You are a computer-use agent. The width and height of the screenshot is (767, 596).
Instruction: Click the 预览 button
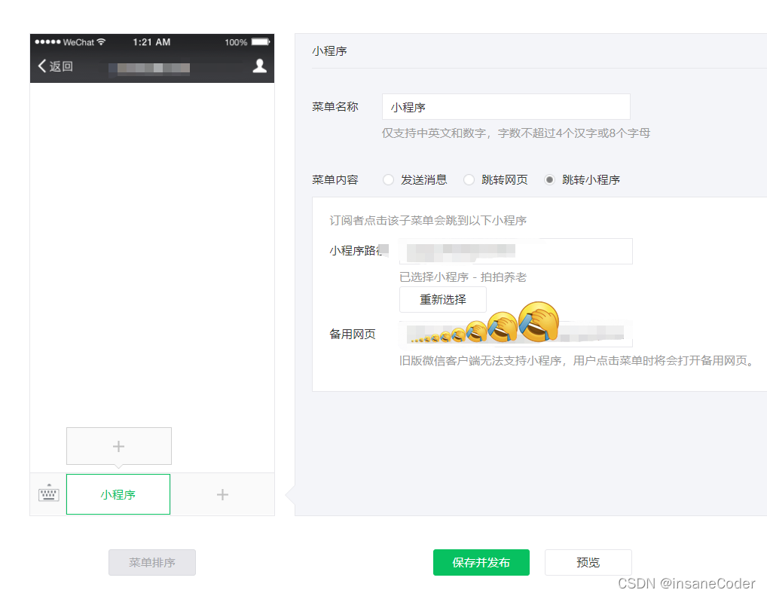pos(588,562)
